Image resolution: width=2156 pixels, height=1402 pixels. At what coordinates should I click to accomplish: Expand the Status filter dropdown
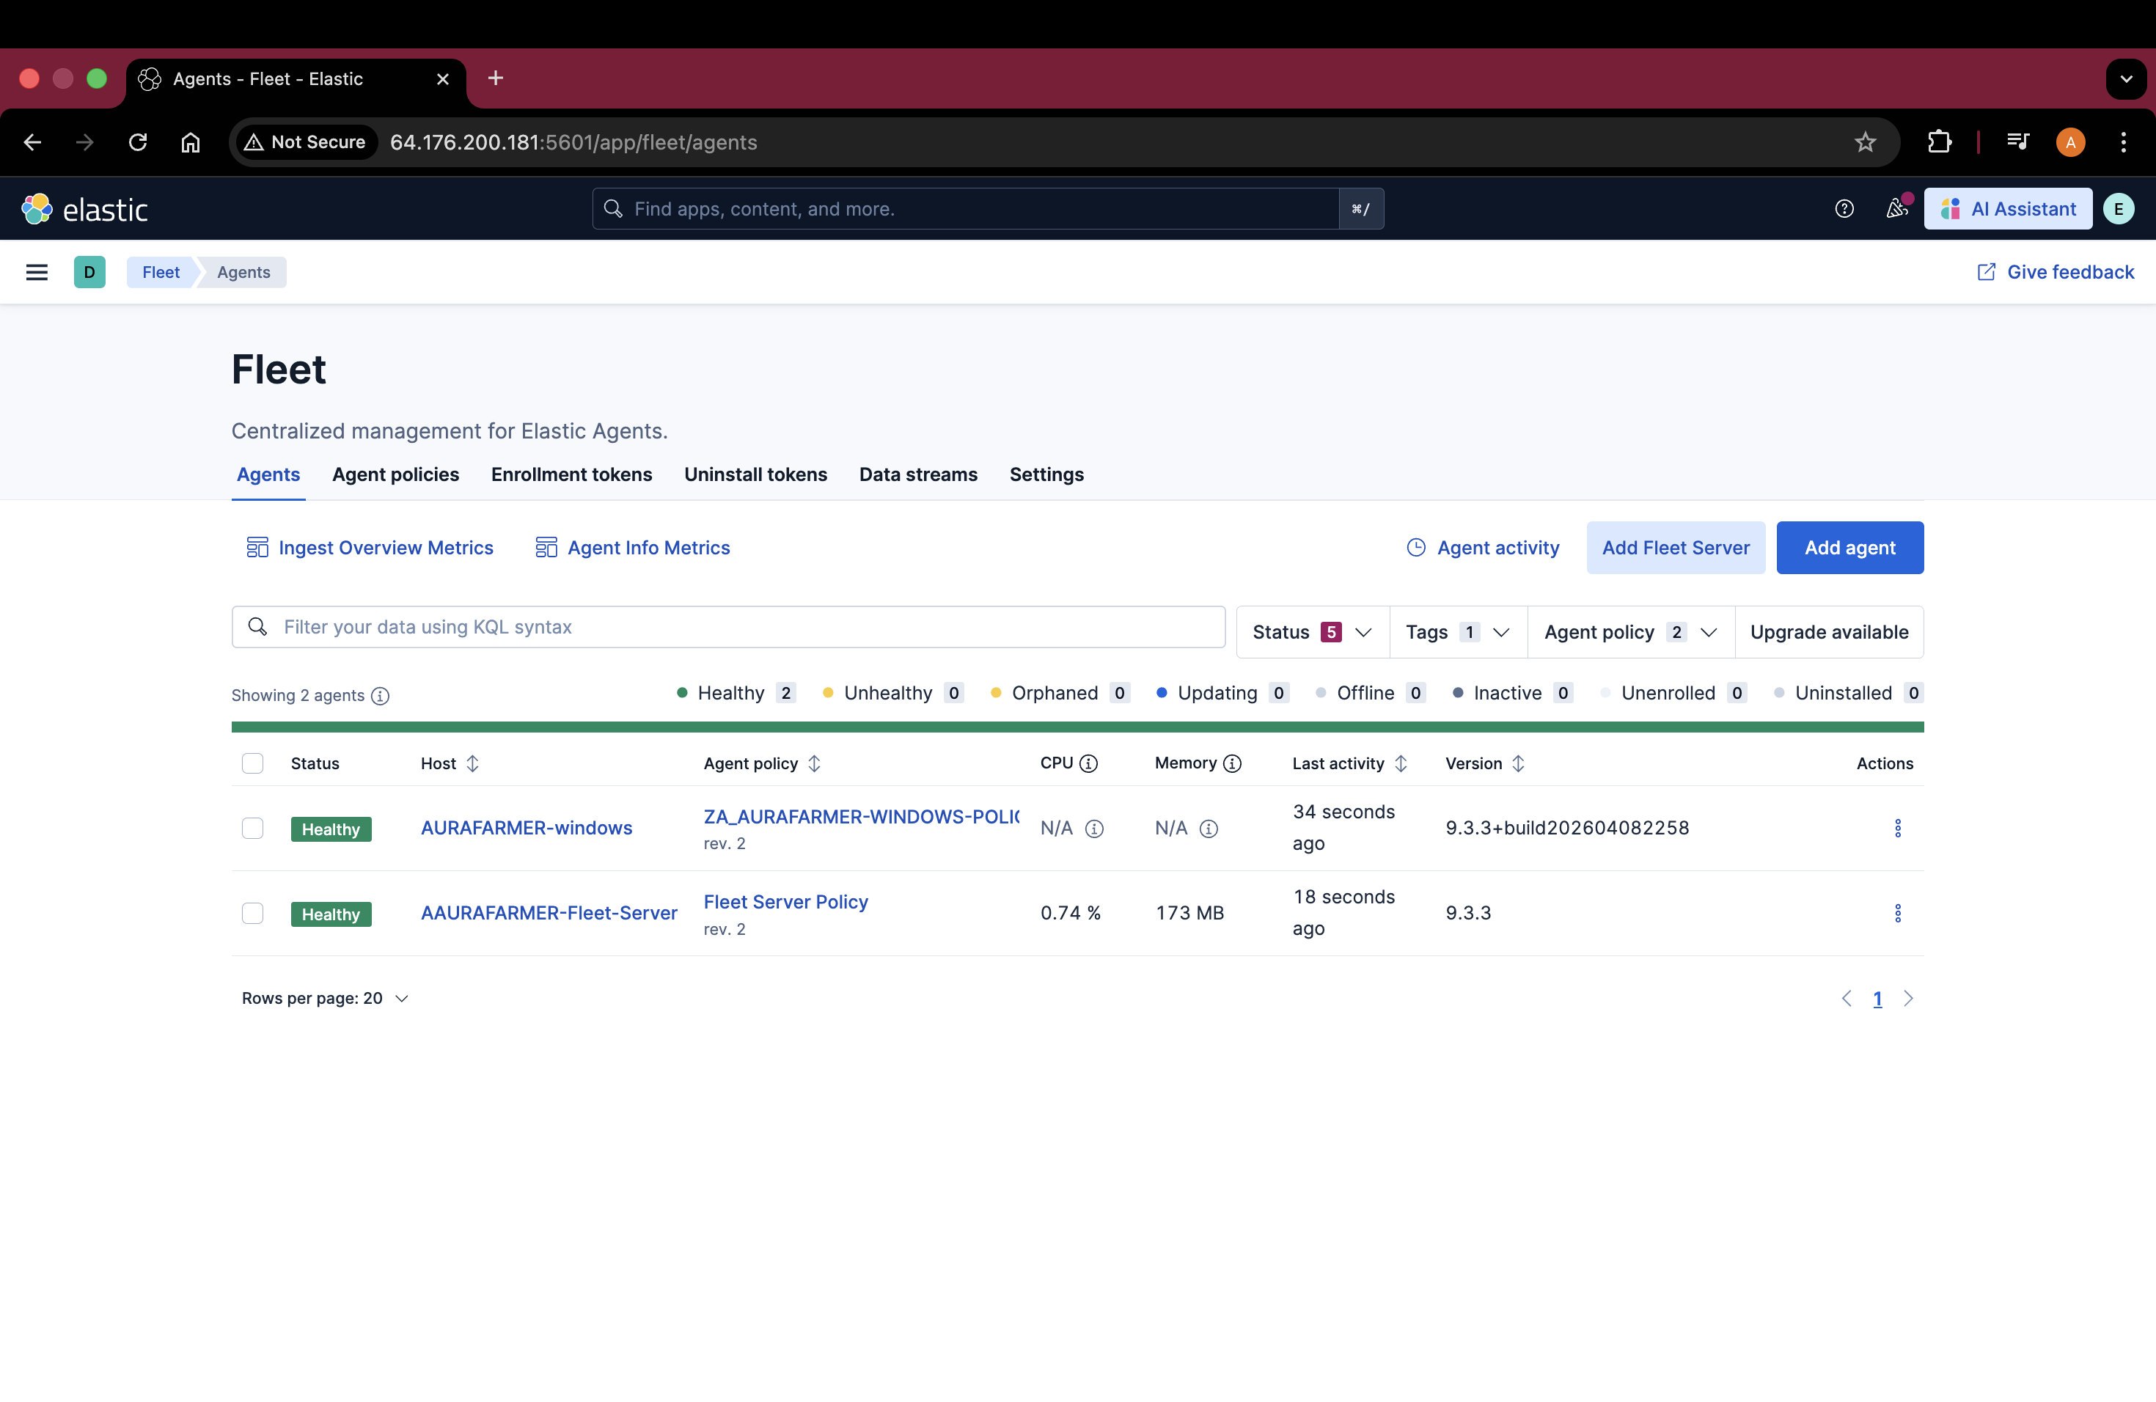pos(1313,632)
